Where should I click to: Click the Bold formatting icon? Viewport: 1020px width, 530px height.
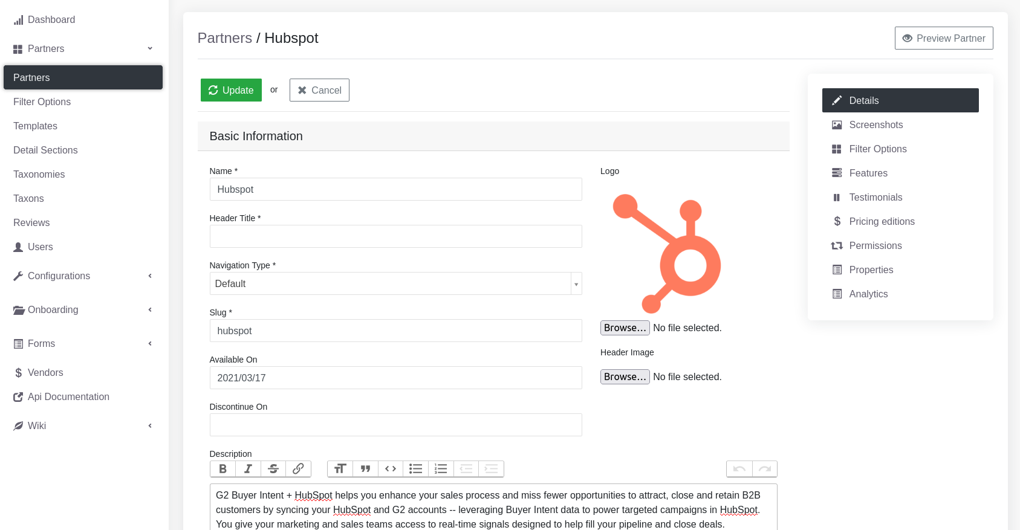pos(223,469)
